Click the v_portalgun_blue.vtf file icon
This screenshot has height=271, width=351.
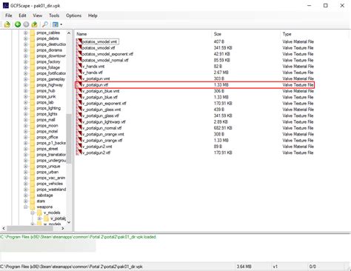click(x=79, y=97)
